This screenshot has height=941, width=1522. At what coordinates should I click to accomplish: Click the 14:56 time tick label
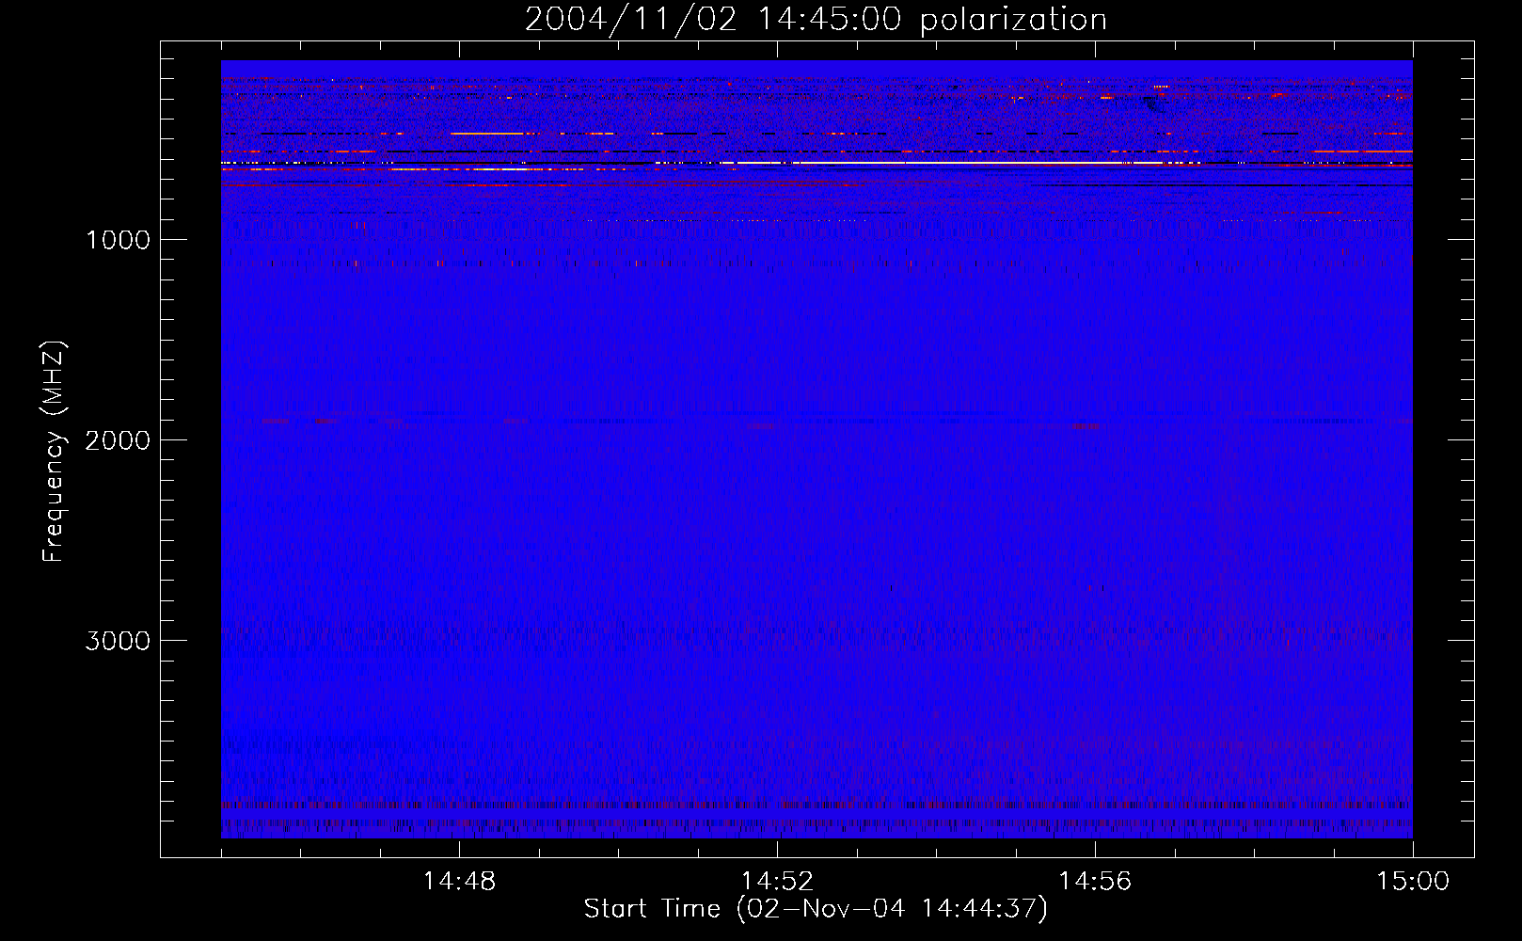tap(1095, 882)
